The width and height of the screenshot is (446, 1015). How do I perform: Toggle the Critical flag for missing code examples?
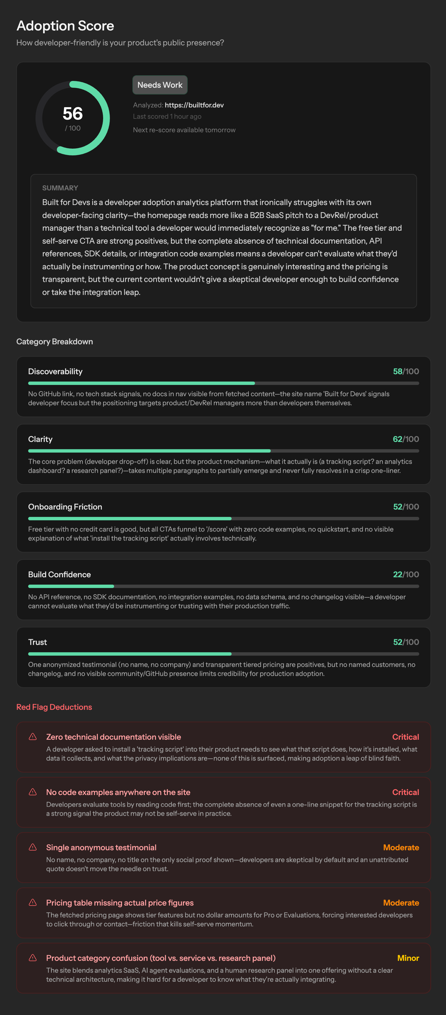(405, 792)
